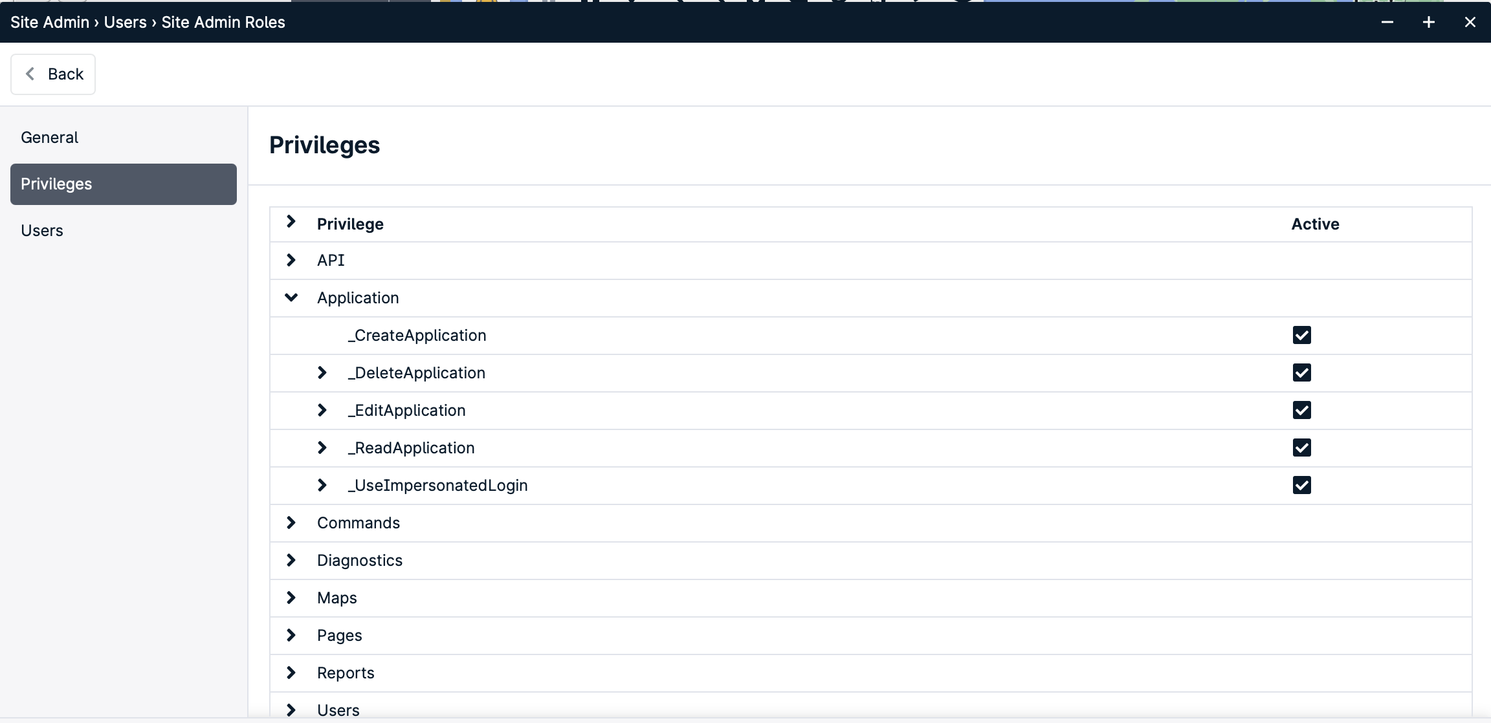1491x723 pixels.
Task: Expand the Commands privilege group
Action: pos(291,523)
